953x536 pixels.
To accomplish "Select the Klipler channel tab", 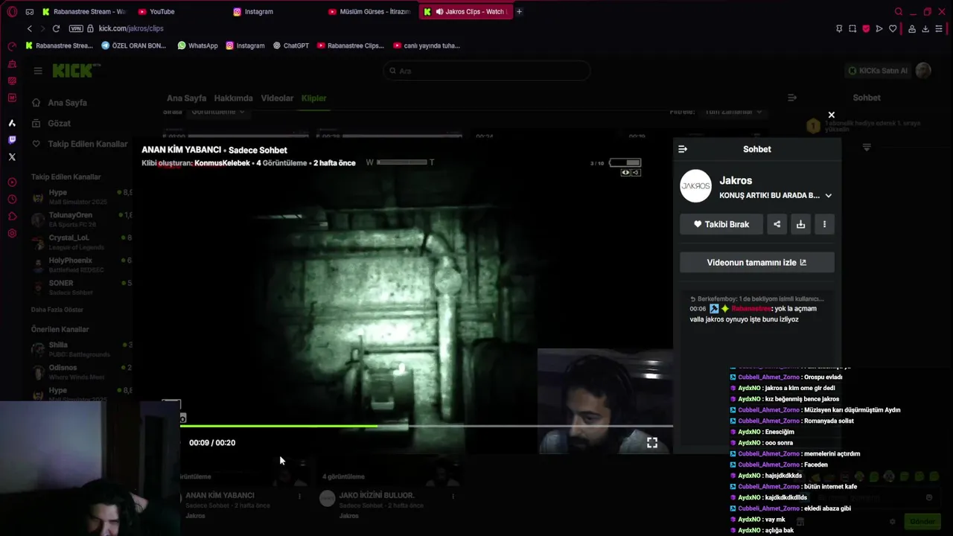I will pos(313,98).
